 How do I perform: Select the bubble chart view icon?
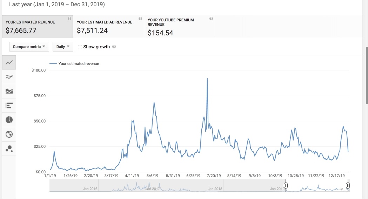pyautogui.click(x=9, y=149)
